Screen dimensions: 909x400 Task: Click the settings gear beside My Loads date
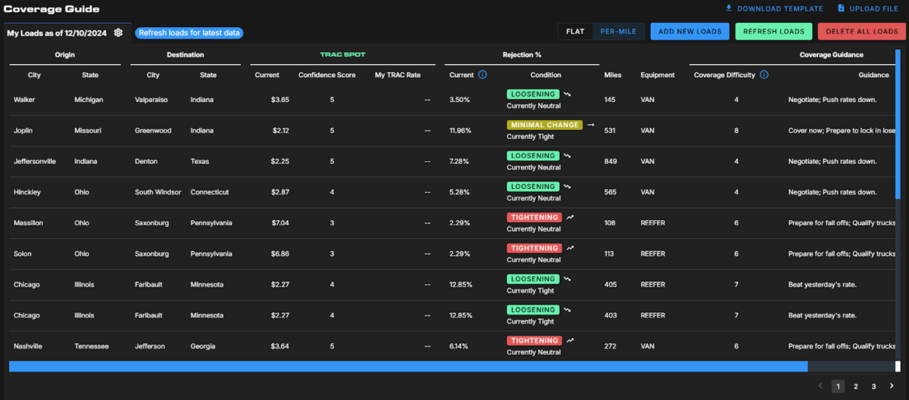118,33
